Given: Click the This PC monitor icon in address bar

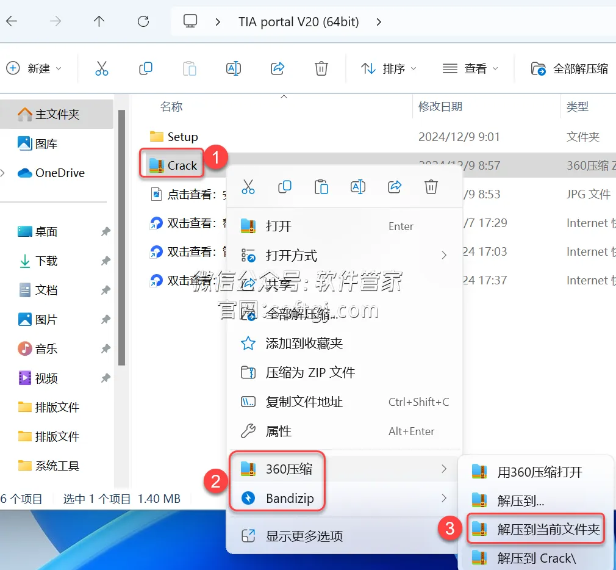Looking at the screenshot, I should pyautogui.click(x=190, y=21).
